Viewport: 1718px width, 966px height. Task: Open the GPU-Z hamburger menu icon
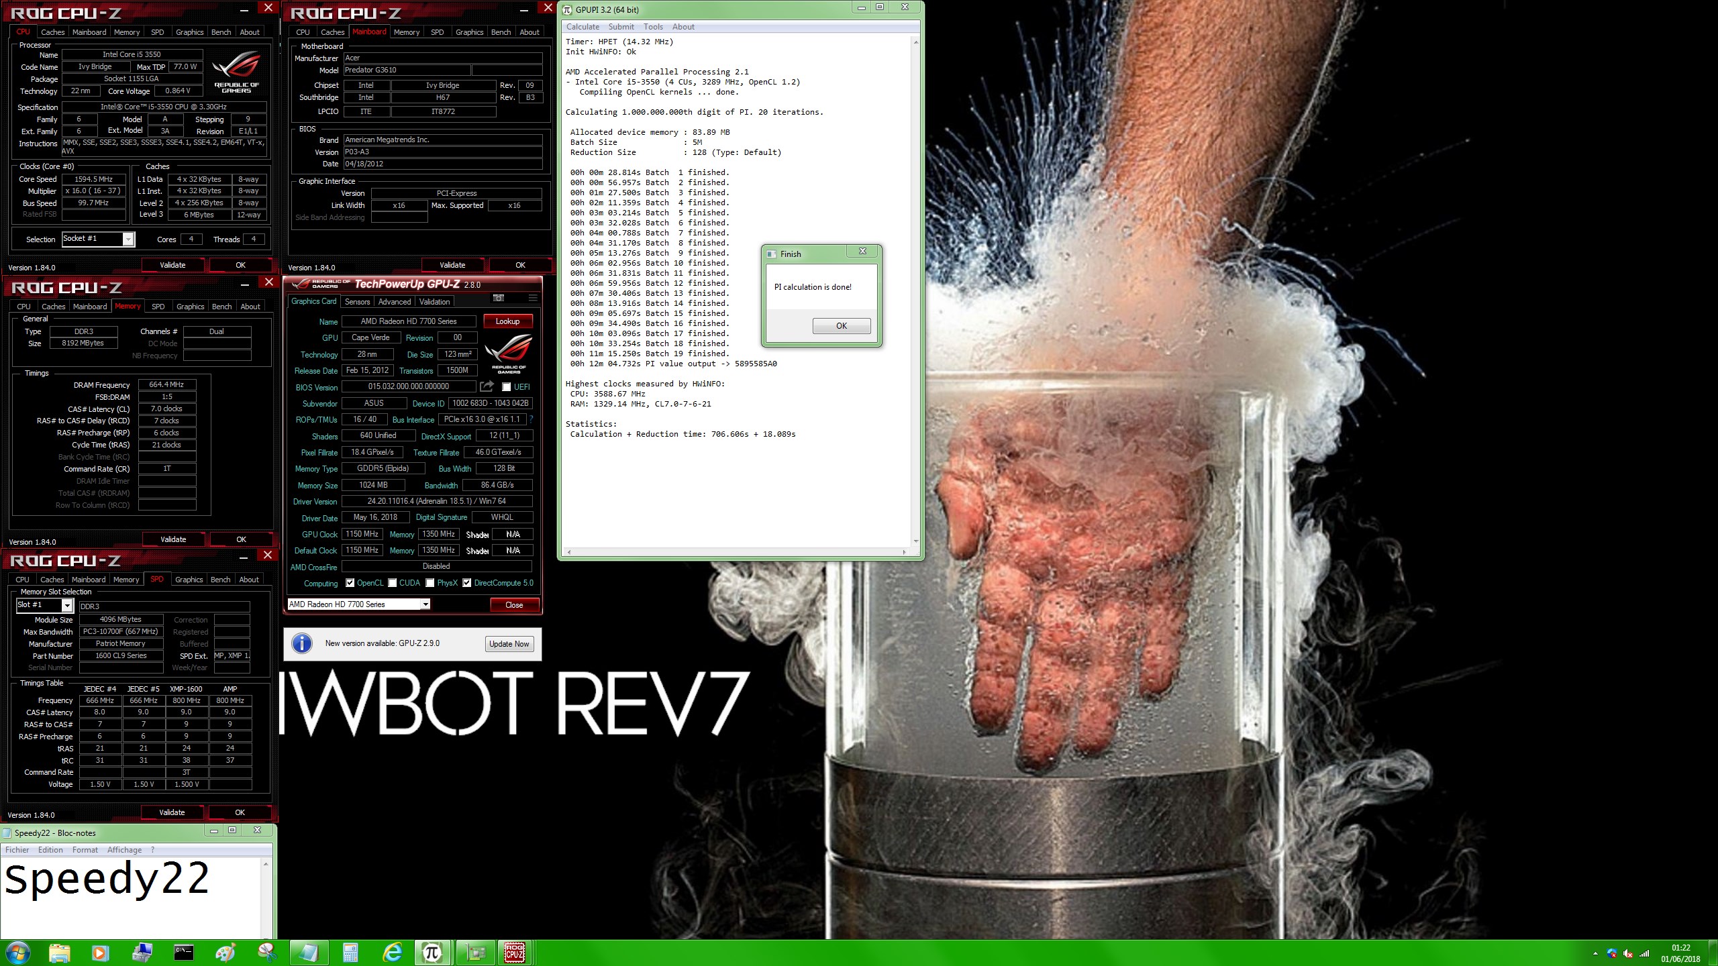[x=533, y=298]
